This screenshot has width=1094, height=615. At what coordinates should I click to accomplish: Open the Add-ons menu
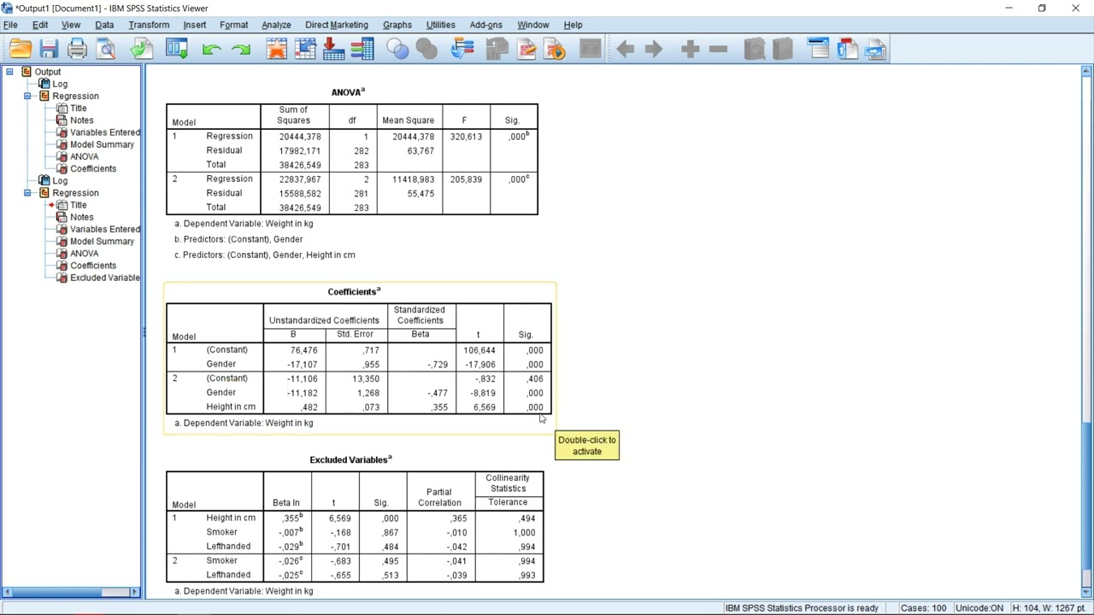click(485, 25)
